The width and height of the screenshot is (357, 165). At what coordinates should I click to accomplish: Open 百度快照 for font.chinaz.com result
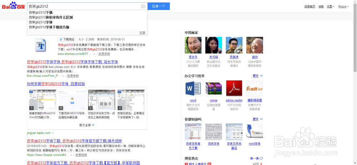tap(73, 76)
